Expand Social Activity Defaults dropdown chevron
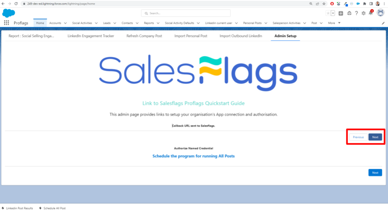This screenshot has width=388, height=218. click(198, 23)
